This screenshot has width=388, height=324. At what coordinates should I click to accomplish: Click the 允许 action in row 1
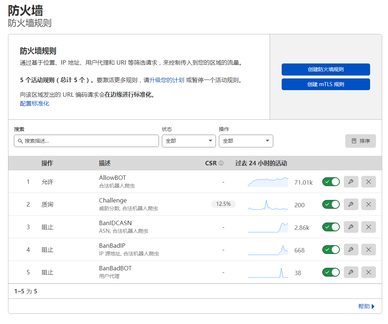coord(47,182)
